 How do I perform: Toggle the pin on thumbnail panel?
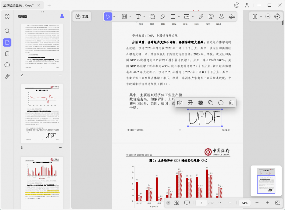pyautogui.click(x=62, y=17)
